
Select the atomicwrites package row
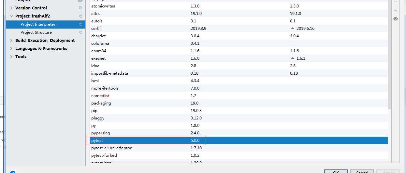tap(239, 6)
